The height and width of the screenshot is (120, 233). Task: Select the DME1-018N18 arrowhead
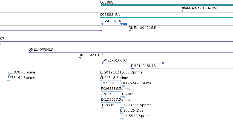[133, 69]
